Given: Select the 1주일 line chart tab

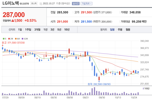Looking at the screenshot, I should 28,30.
